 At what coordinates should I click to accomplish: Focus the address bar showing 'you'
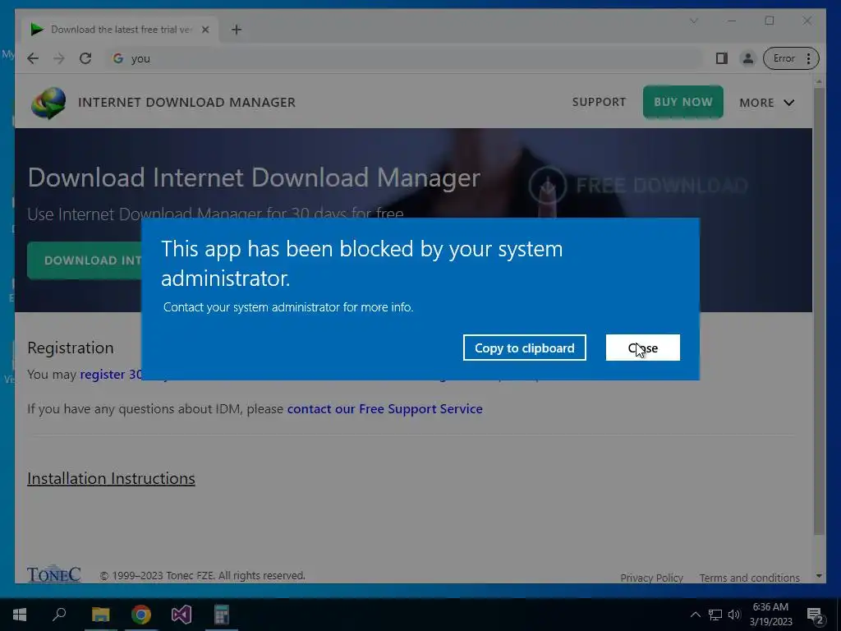coord(405,58)
